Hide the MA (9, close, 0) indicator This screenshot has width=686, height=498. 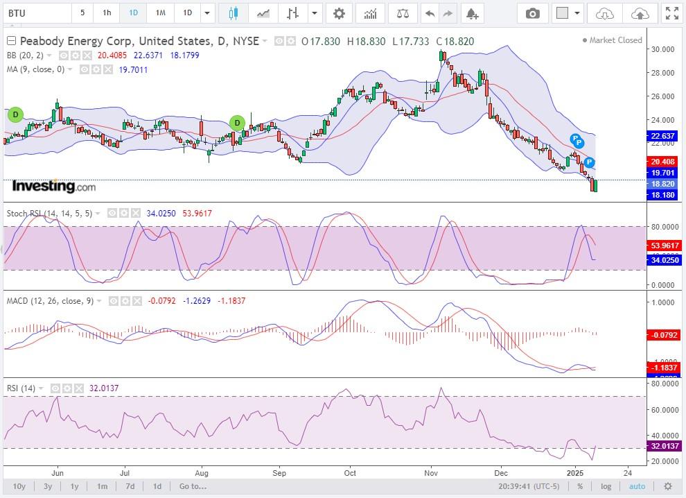(x=85, y=69)
